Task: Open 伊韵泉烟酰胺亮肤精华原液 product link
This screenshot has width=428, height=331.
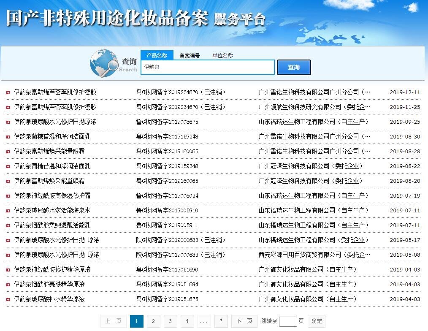Action: pyautogui.click(x=49, y=284)
